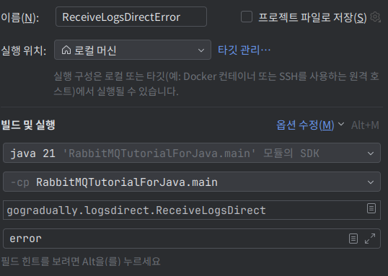The width and height of the screenshot is (388, 276).
Task: Expand the program arguments field
Action: pyautogui.click(x=370, y=239)
